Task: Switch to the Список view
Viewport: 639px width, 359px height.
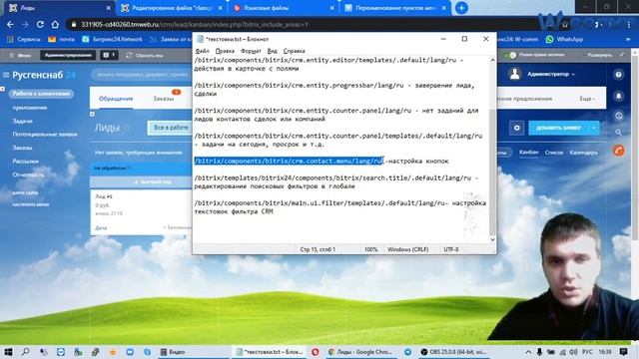Action: click(x=554, y=153)
